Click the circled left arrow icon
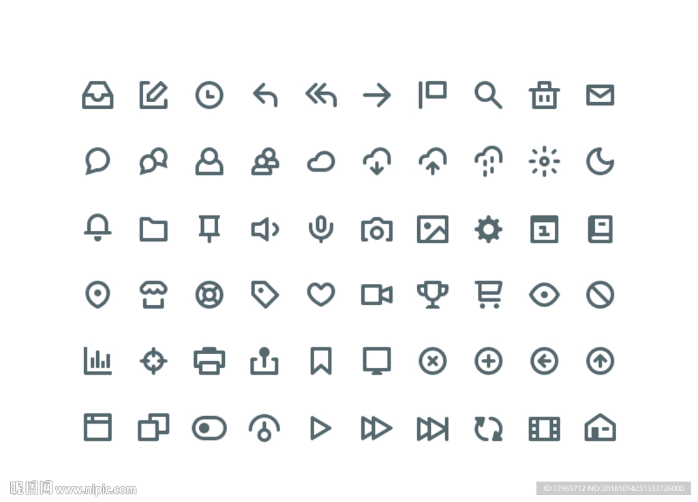 pyautogui.click(x=544, y=361)
